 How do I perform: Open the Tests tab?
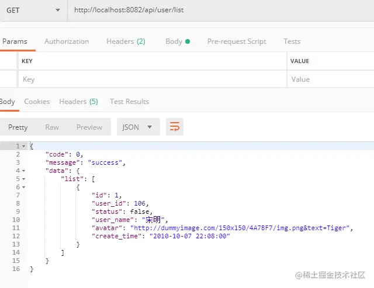292,41
